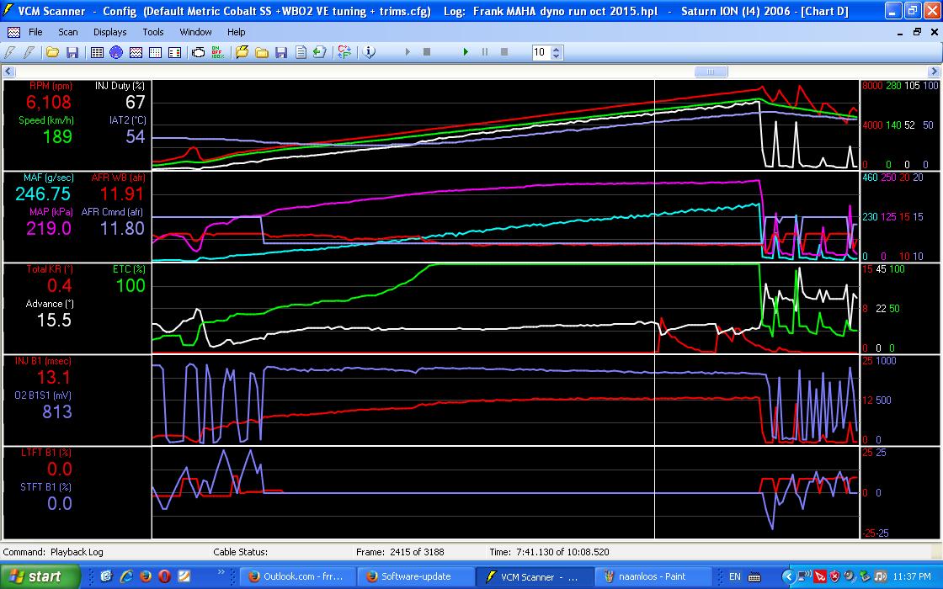Open the VCM info 'i' icon
943x589 pixels.
370,52
